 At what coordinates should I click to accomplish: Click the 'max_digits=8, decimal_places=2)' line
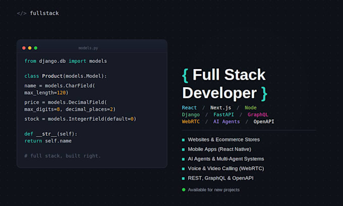point(70,109)
